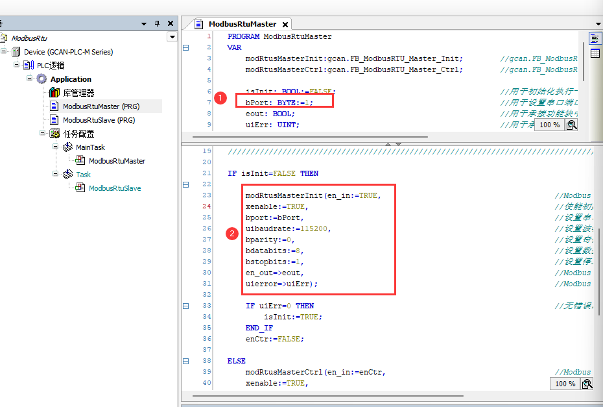Switch declaration editor to tabular view

tap(595, 53)
